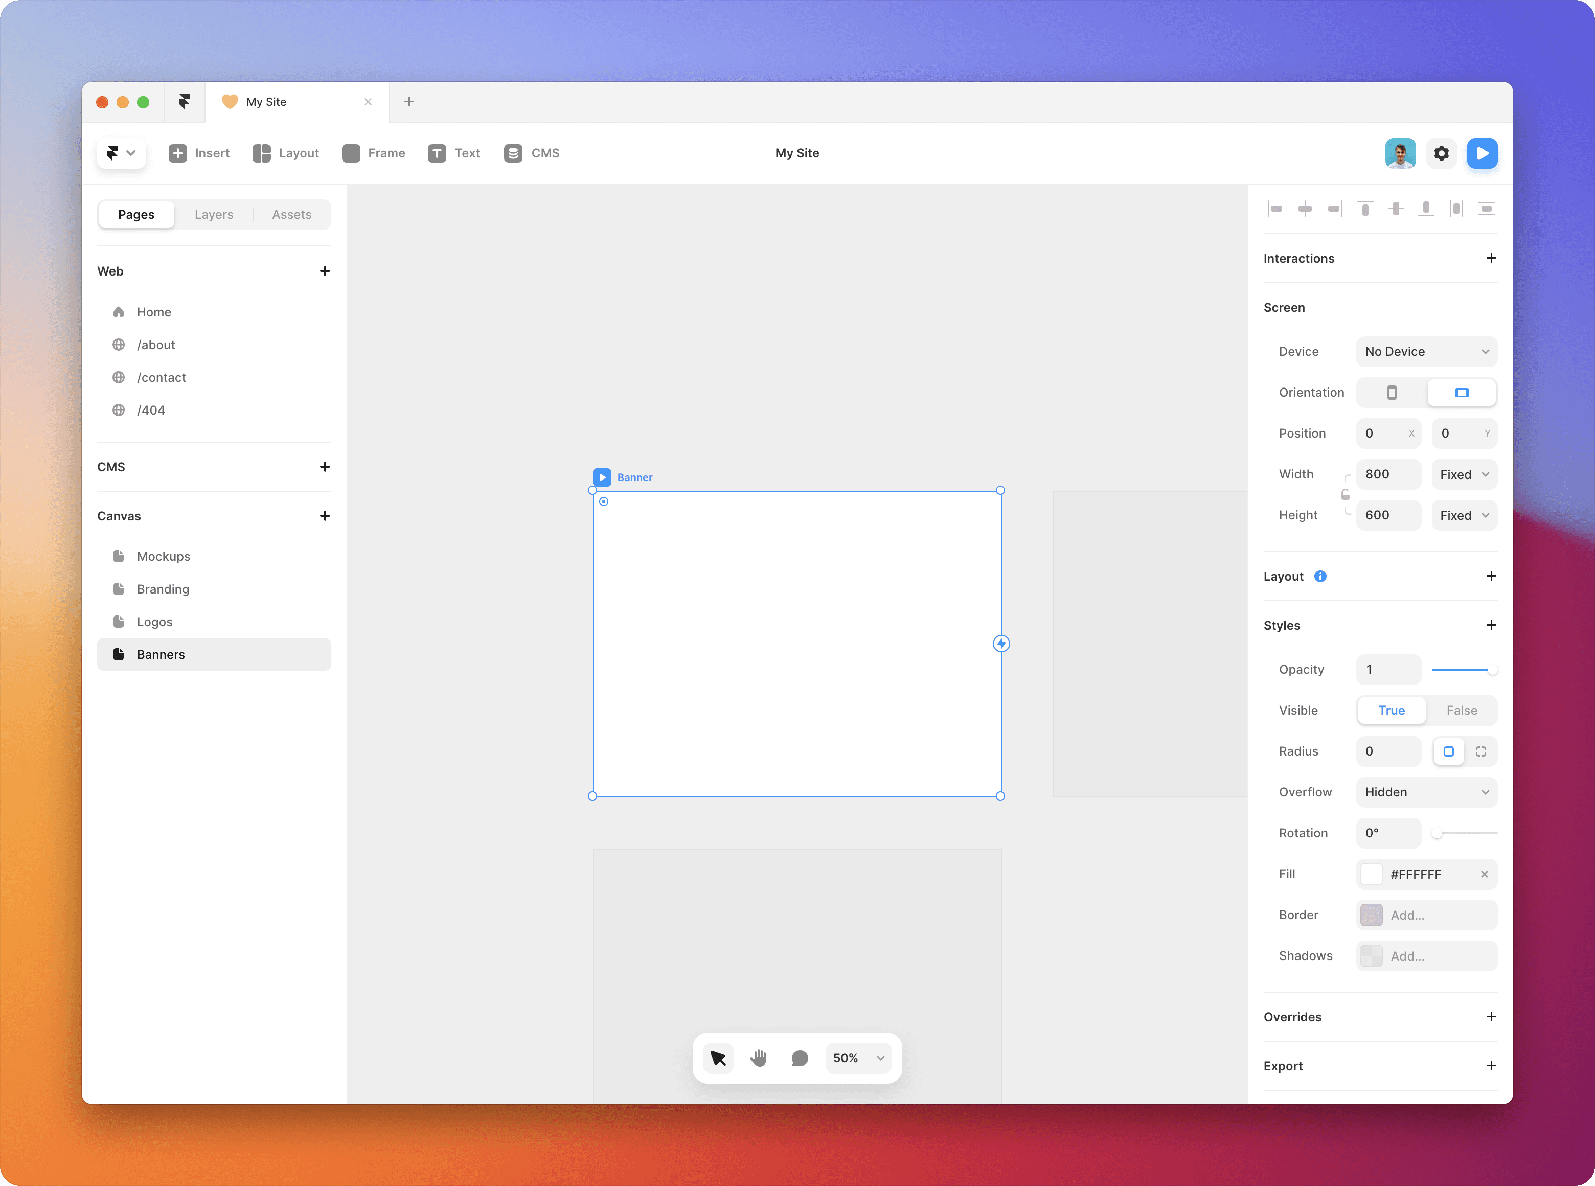Click the Insert plus icon
This screenshot has width=1595, height=1186.
[x=177, y=153]
